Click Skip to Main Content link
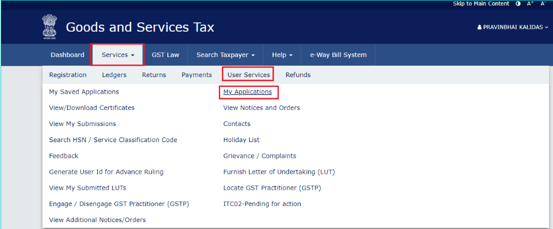 pyautogui.click(x=481, y=3)
